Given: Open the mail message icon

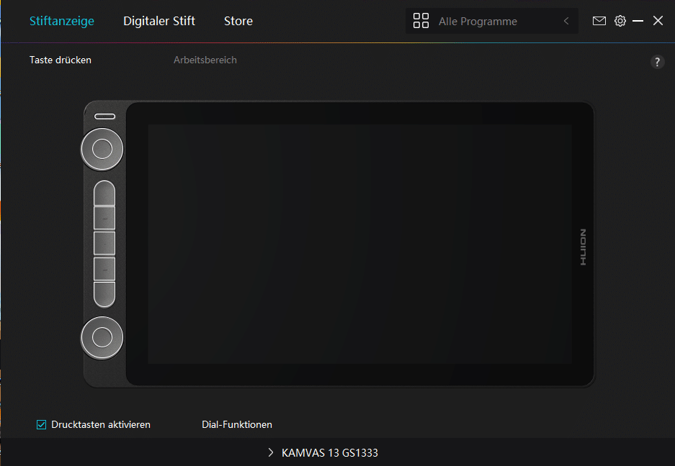Looking at the screenshot, I should point(599,22).
